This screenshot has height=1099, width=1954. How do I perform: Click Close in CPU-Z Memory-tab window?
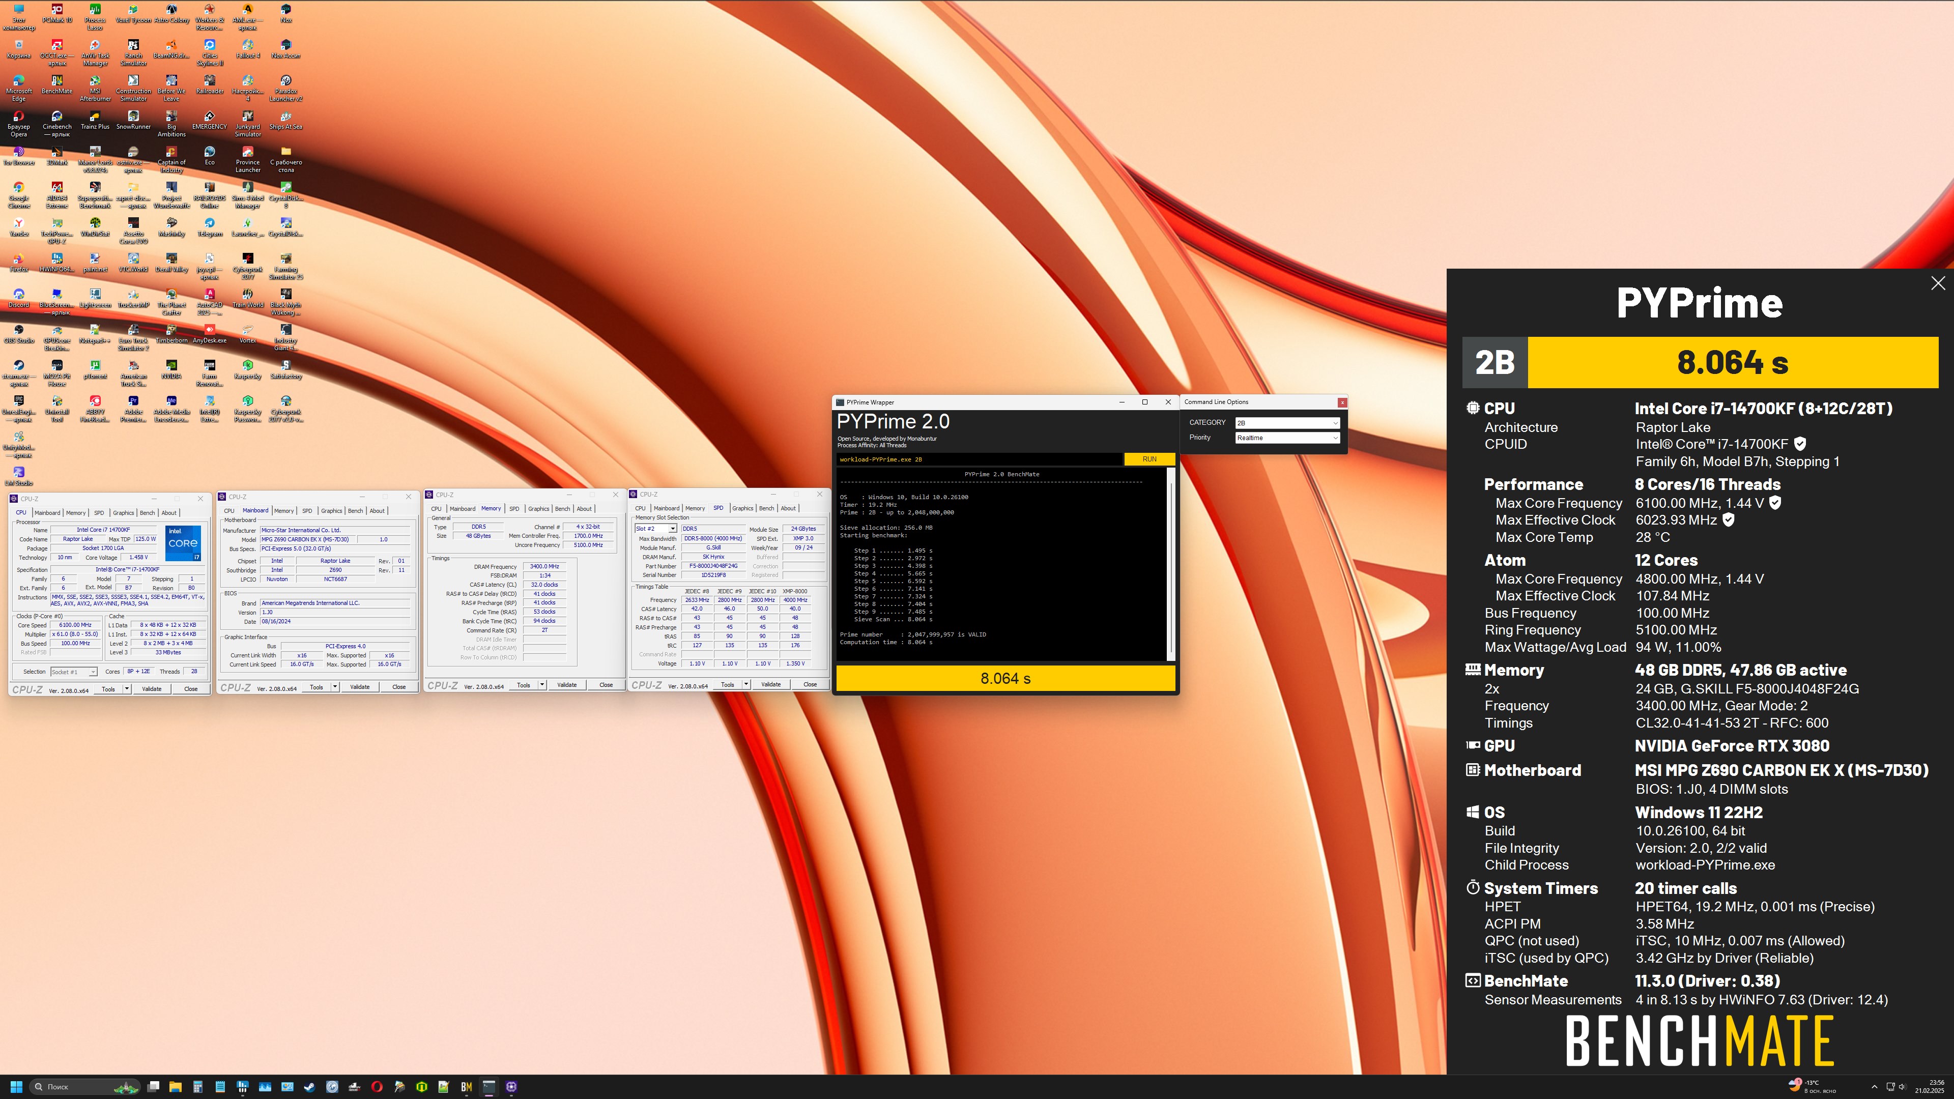pyautogui.click(x=606, y=684)
